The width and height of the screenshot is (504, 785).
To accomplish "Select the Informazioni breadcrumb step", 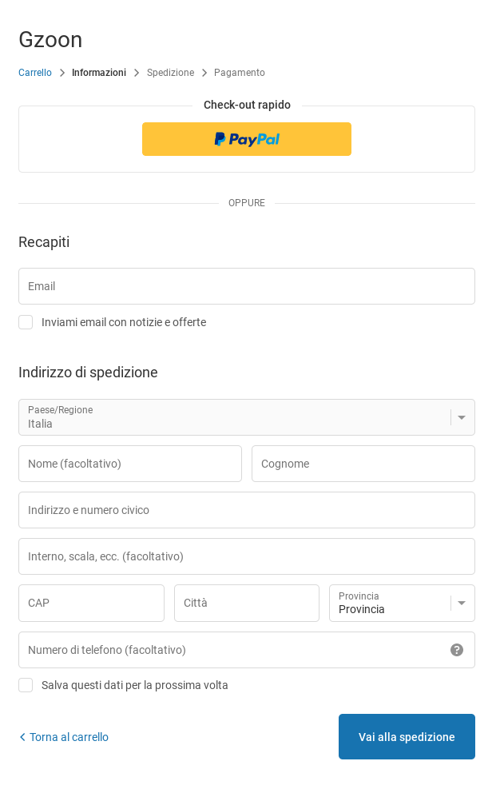I will pyautogui.click(x=99, y=73).
